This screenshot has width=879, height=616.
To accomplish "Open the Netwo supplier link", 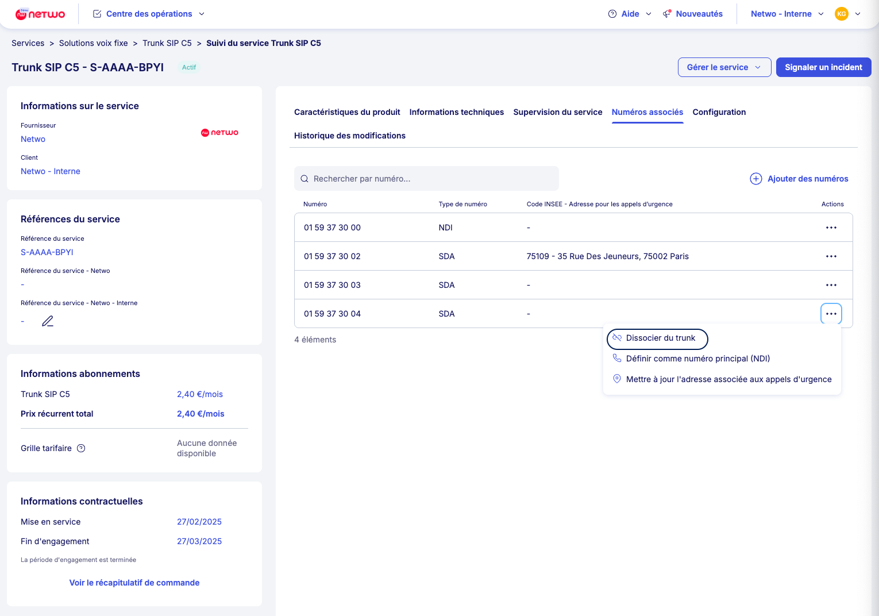I will (x=33, y=139).
